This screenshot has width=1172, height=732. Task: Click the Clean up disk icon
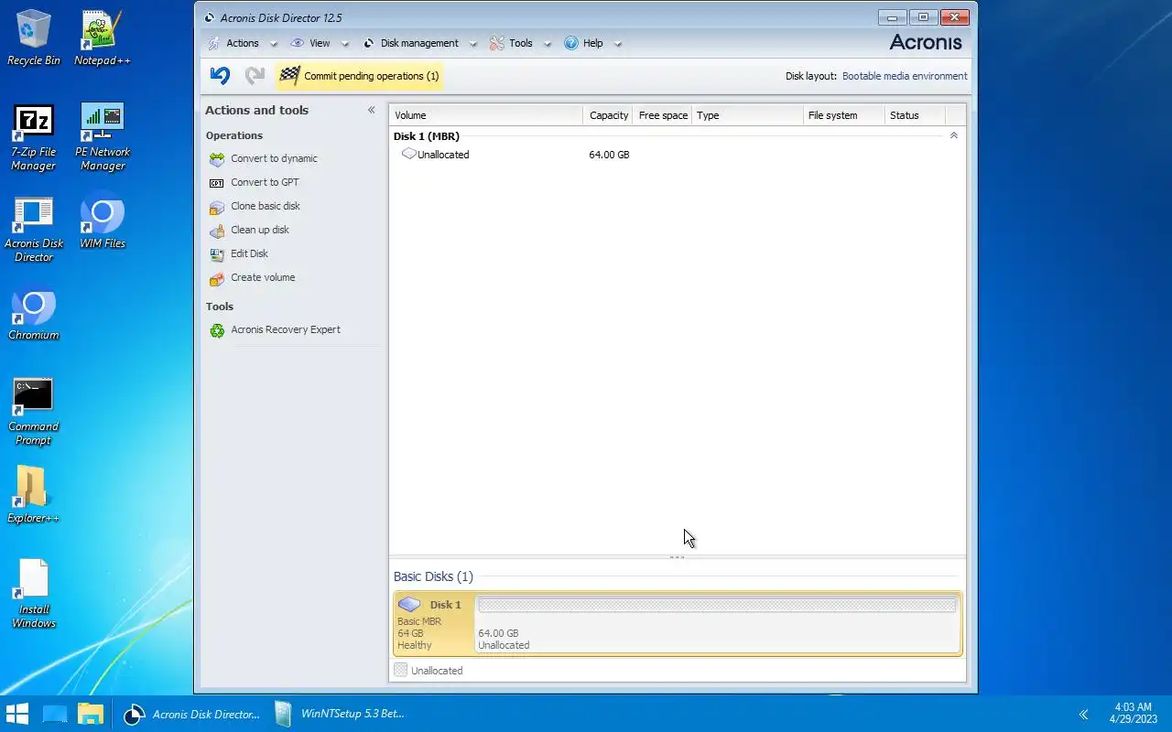point(217,231)
